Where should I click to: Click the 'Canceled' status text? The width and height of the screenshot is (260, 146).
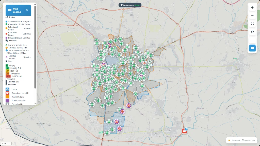click(x=27, y=34)
